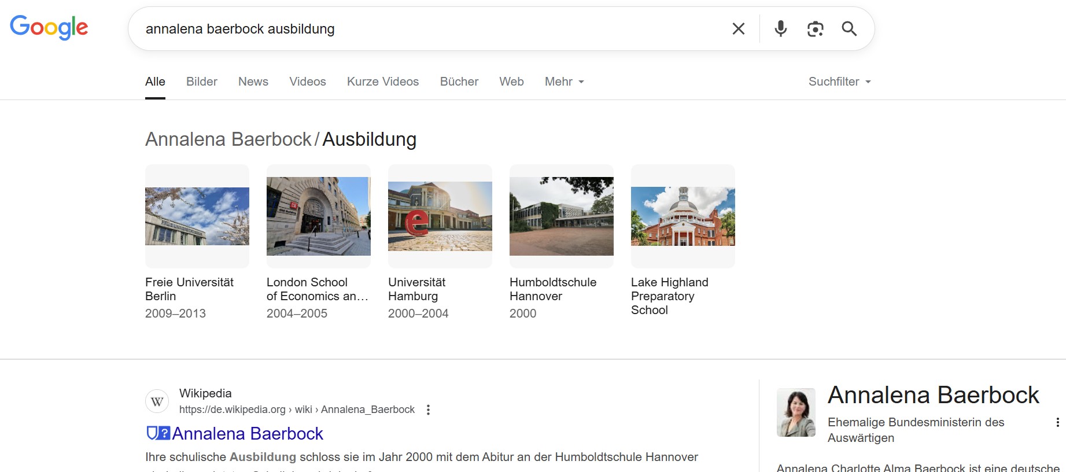Open Humboldtschule Hannover thumbnail image
This screenshot has width=1066, height=472.
(x=562, y=216)
